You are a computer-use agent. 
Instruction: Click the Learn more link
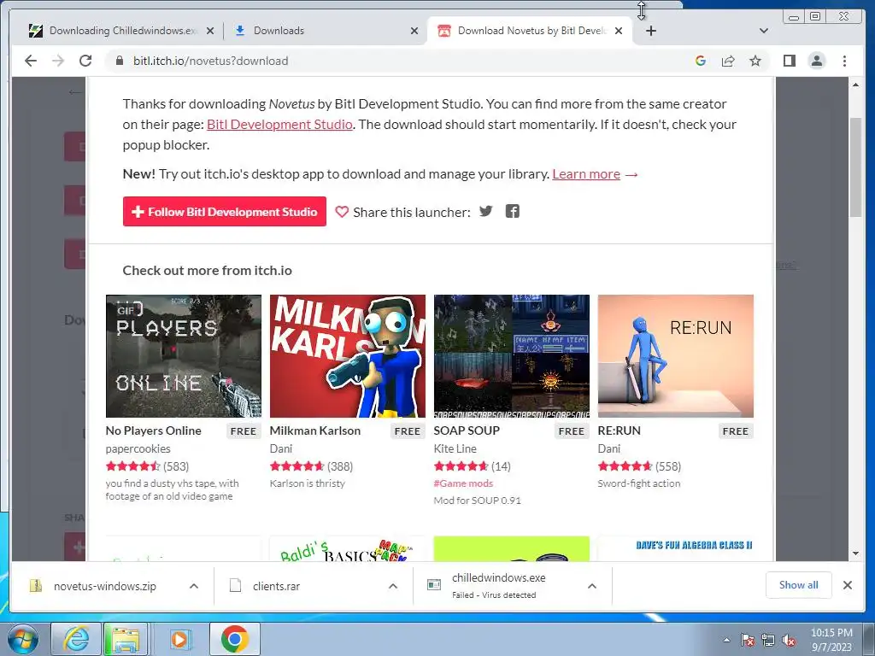click(586, 174)
